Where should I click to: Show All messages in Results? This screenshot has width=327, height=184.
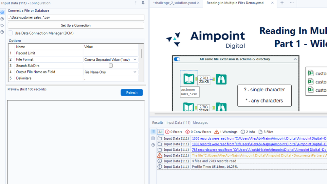160,132
